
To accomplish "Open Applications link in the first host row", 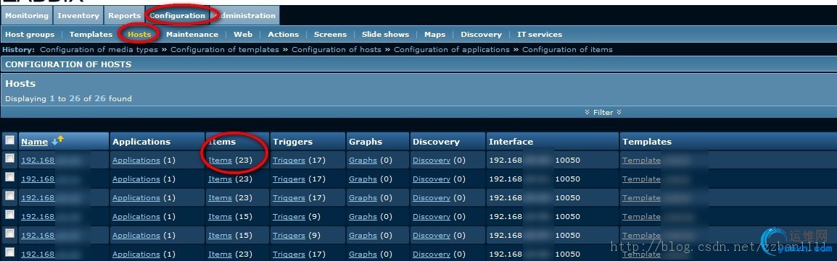I will tap(136, 160).
